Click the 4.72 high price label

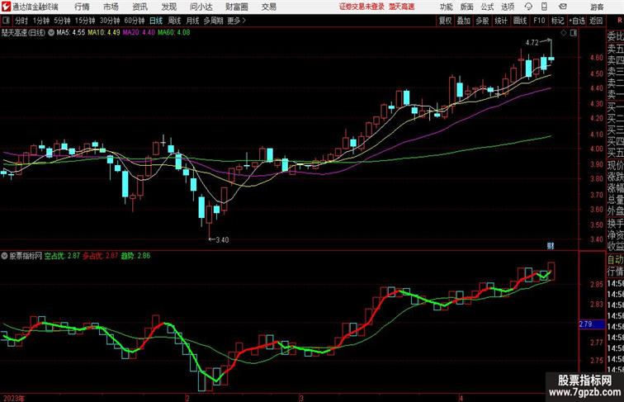point(532,43)
